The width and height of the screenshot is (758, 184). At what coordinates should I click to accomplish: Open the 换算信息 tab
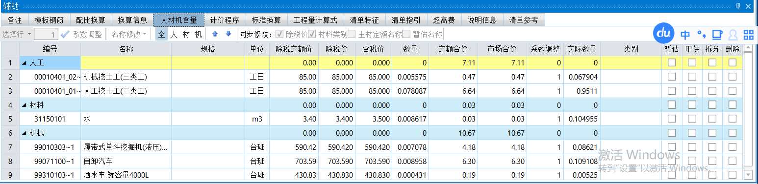(132, 20)
